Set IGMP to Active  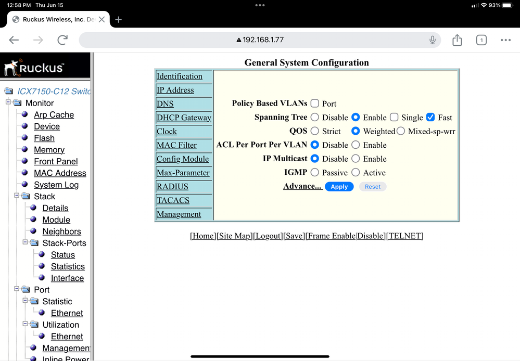pyautogui.click(x=356, y=172)
